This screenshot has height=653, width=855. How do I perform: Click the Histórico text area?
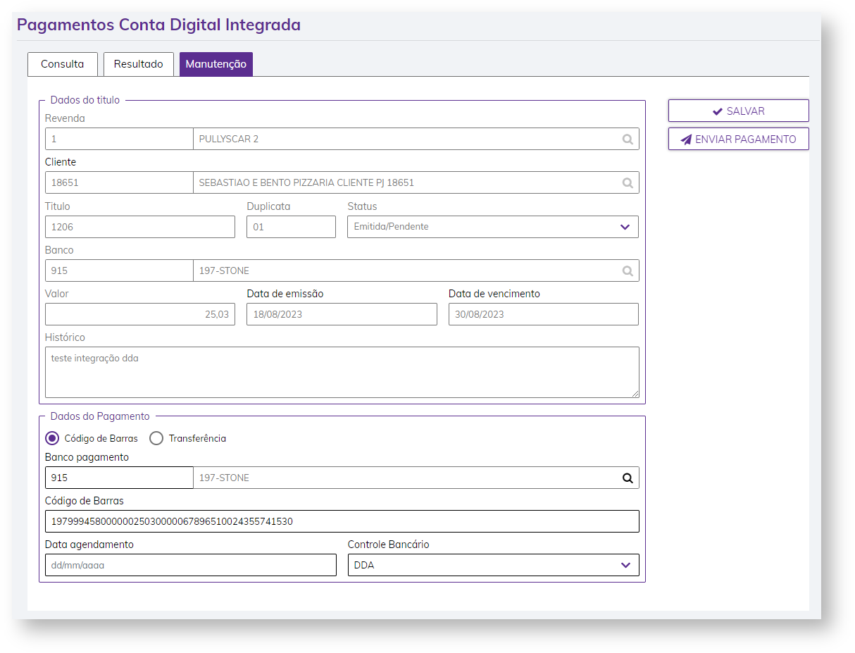tap(342, 372)
